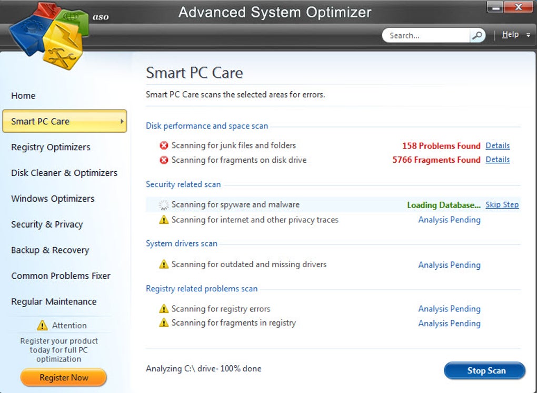
Task: Click the 'Loading Database...' status text
Action: (443, 205)
